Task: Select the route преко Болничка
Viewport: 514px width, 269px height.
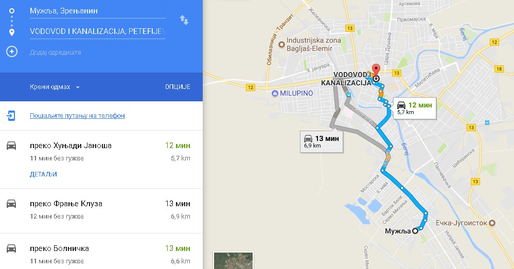Action: 101,252
